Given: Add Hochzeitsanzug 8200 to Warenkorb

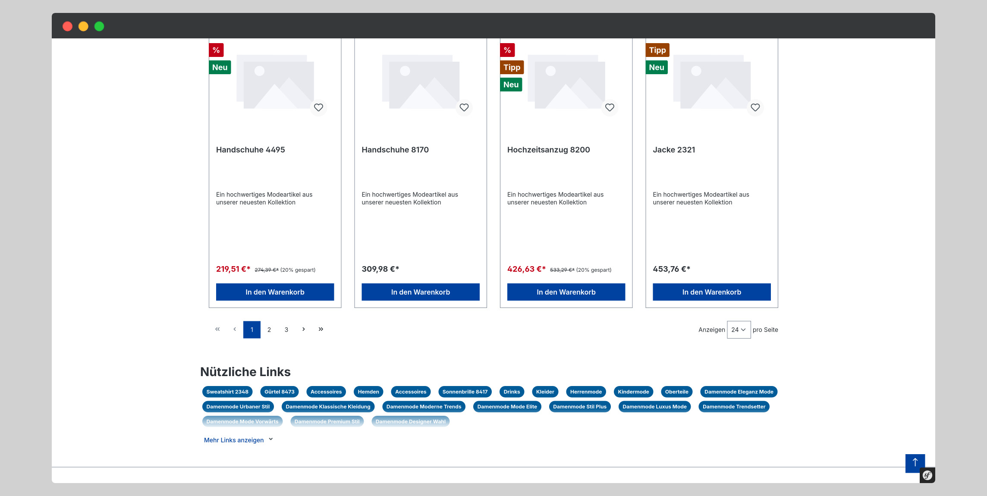Looking at the screenshot, I should 566,292.
